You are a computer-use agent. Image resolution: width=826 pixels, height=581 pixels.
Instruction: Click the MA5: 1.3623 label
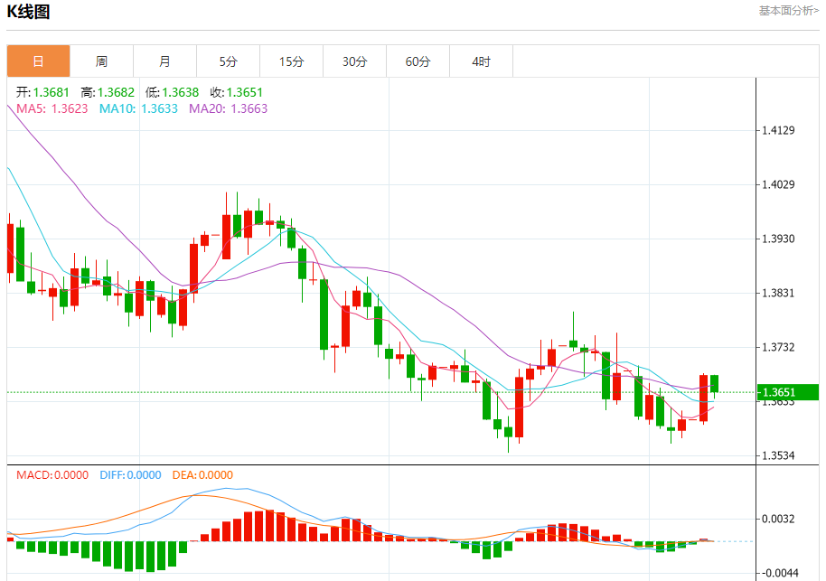tap(52, 108)
